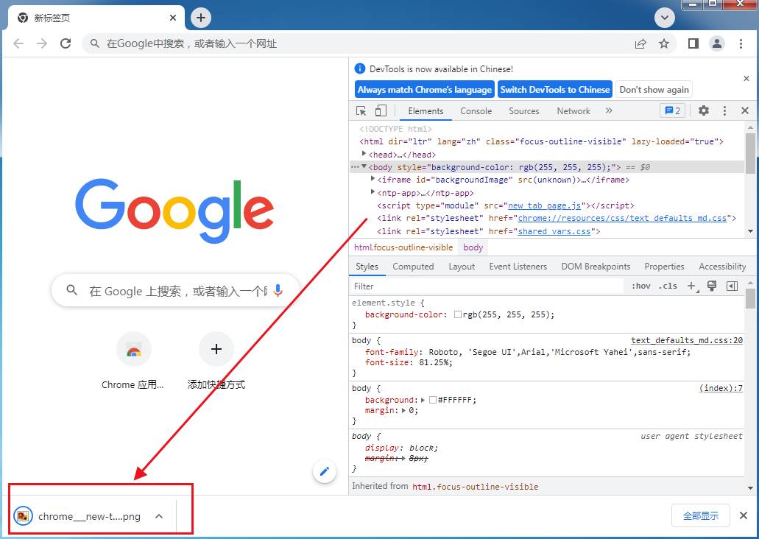
Task: Click Switch DevTools to Chinese
Action: pos(555,90)
